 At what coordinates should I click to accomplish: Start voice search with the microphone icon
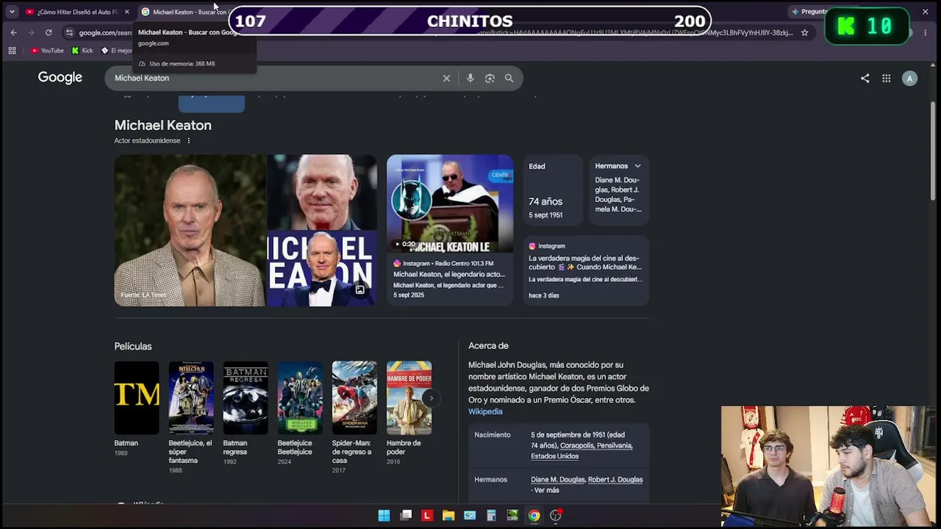[x=470, y=78]
